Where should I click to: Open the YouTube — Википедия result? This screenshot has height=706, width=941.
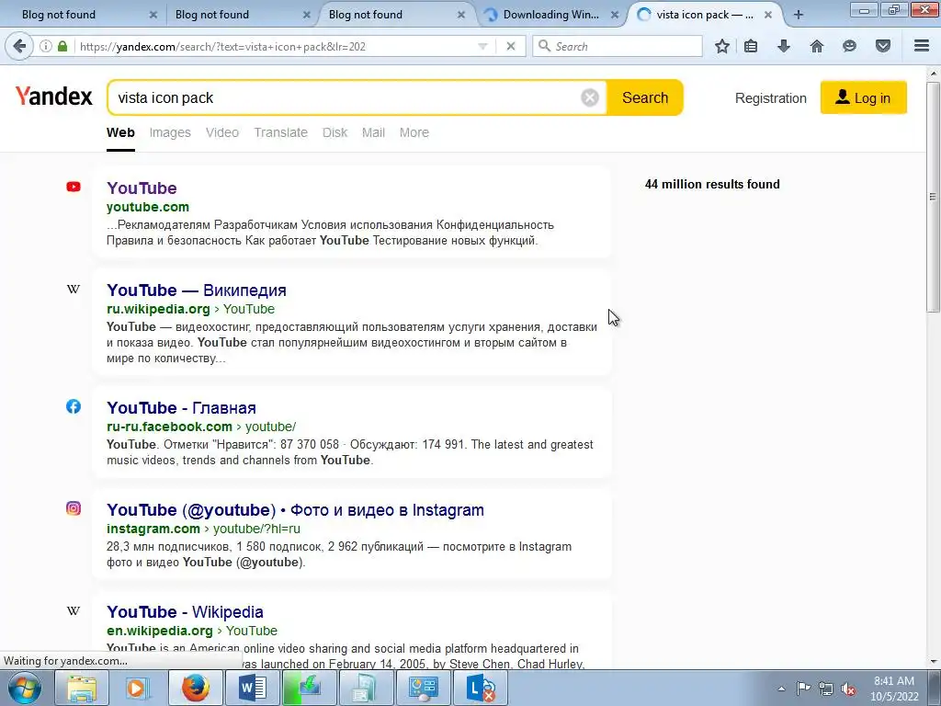[x=197, y=290]
